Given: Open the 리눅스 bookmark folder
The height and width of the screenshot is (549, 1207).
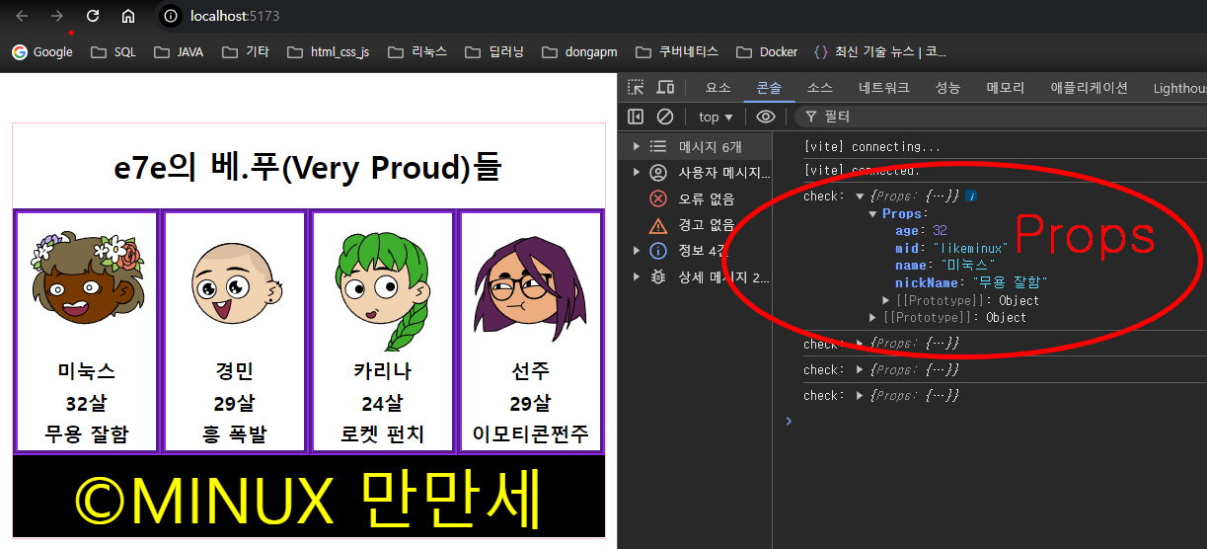Looking at the screenshot, I should tap(417, 52).
